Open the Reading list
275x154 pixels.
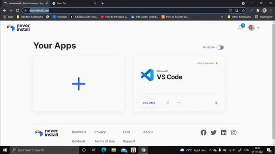click(264, 17)
